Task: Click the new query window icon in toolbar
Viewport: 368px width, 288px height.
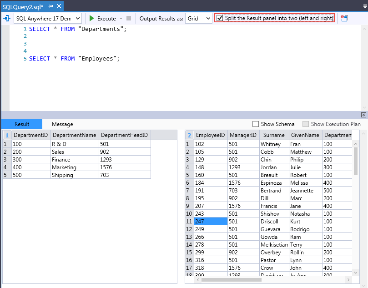Action: tap(344, 19)
